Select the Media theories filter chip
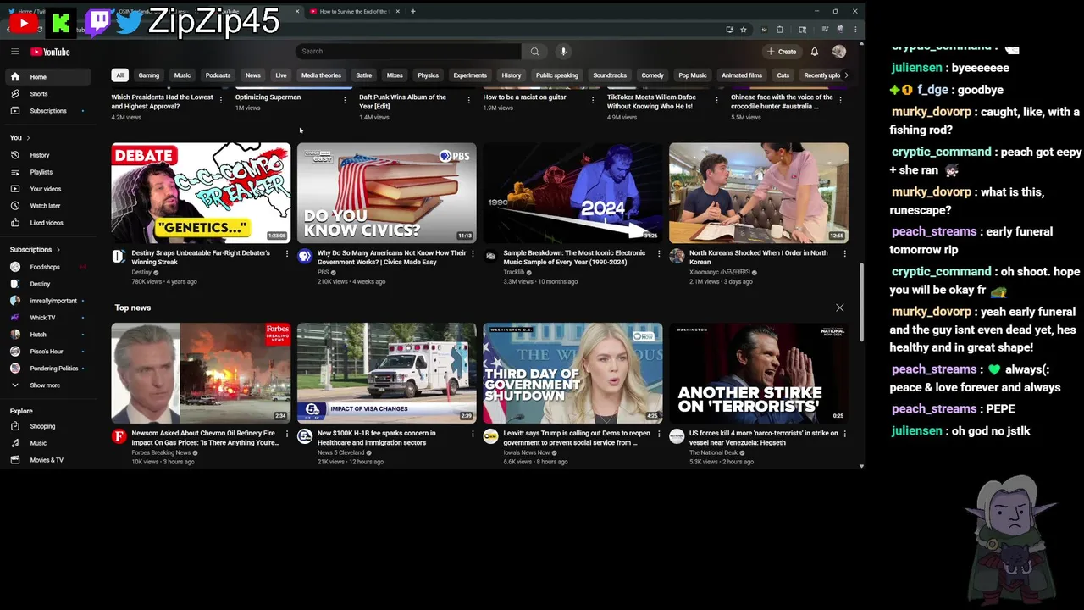 (x=321, y=75)
